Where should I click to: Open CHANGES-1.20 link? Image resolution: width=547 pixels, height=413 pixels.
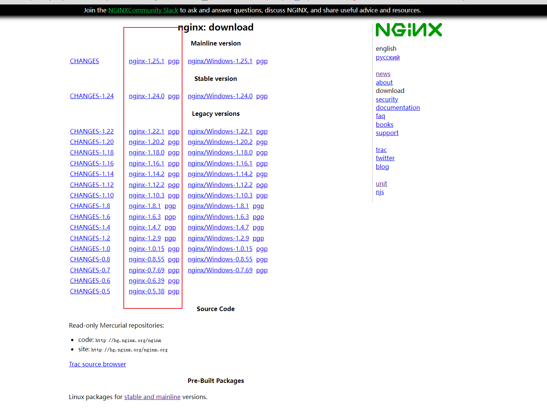click(x=92, y=142)
